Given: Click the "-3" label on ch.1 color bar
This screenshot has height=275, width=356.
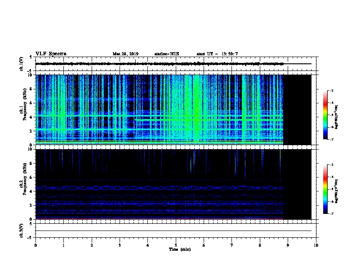Looking at the screenshot, I should tap(331, 91).
